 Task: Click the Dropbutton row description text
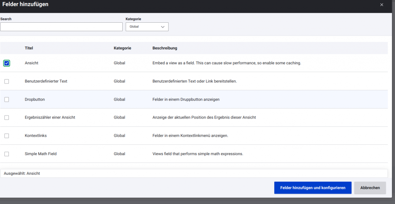[x=186, y=99]
